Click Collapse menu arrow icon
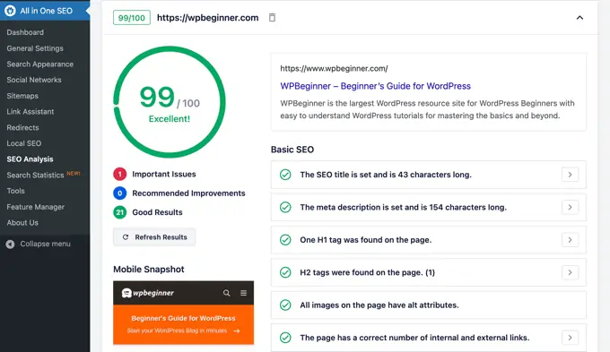610x352 pixels. [x=10, y=244]
